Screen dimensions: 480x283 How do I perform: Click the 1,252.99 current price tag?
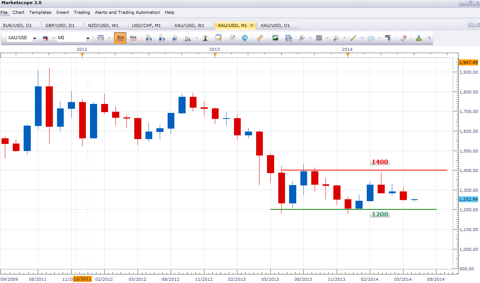(468, 199)
